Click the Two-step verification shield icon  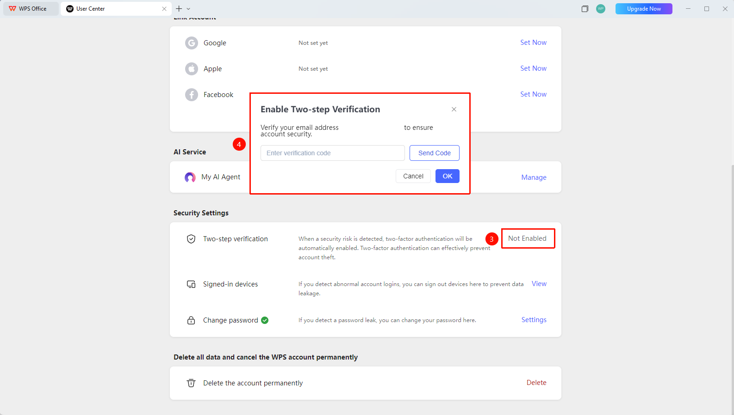click(x=191, y=239)
